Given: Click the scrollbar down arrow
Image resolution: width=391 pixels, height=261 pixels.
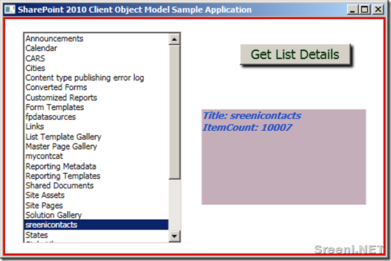Looking at the screenshot, I should click(174, 236).
